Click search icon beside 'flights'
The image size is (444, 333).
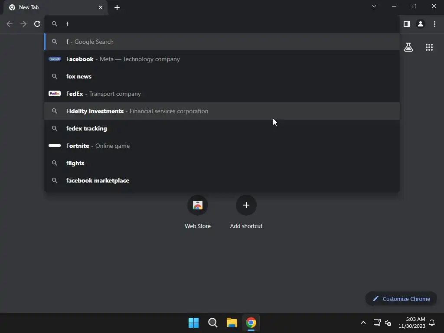54,163
